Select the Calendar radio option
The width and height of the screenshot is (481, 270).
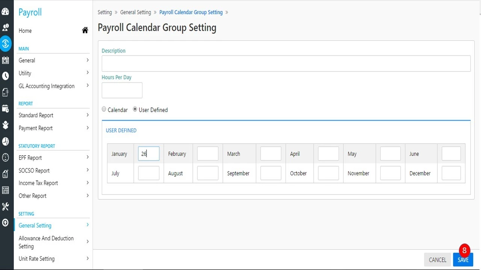pos(104,109)
